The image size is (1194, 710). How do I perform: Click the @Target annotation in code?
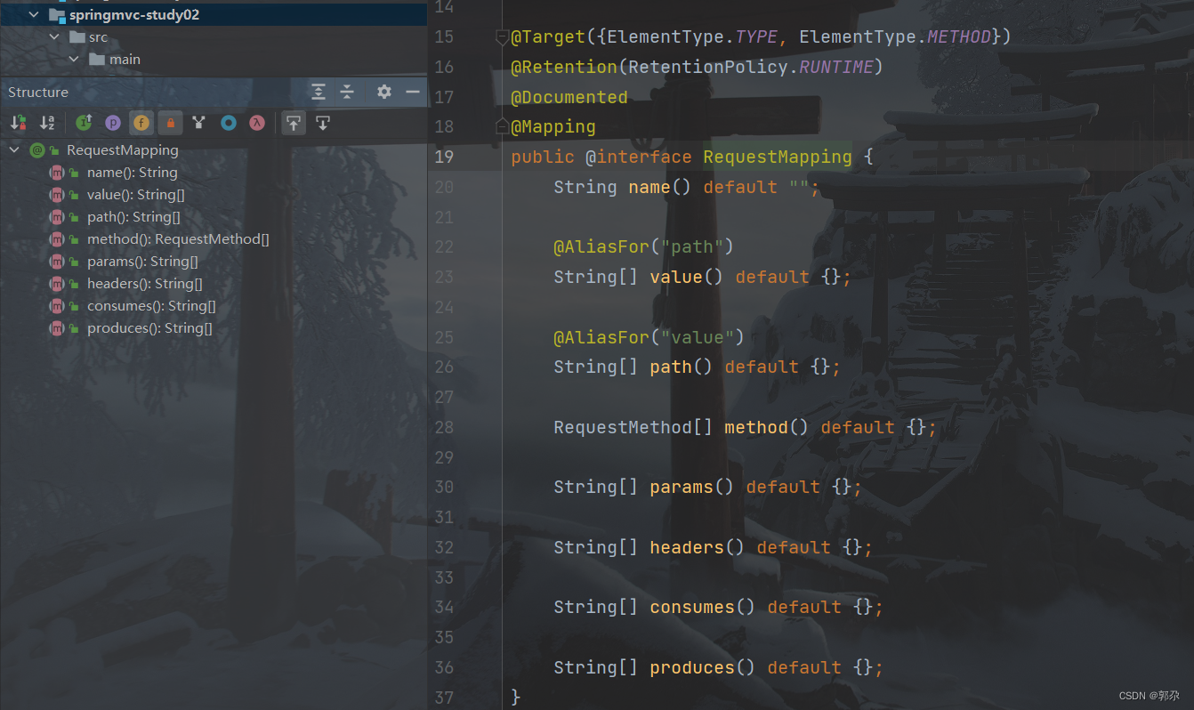[x=548, y=36]
